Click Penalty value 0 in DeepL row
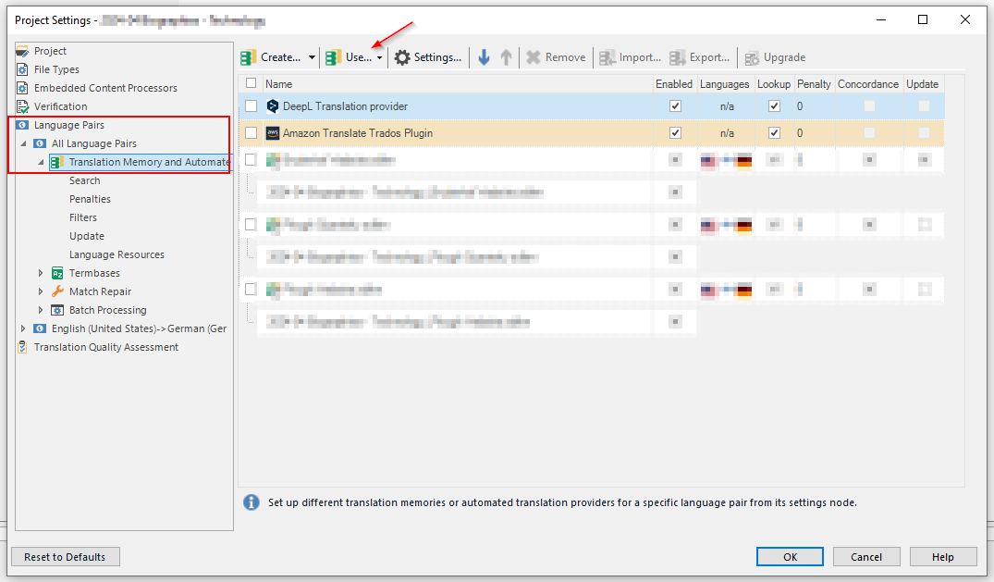This screenshot has height=582, width=994. (800, 106)
